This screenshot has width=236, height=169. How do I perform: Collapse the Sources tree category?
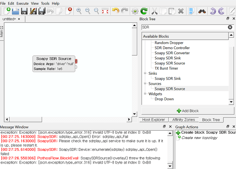[145, 83]
